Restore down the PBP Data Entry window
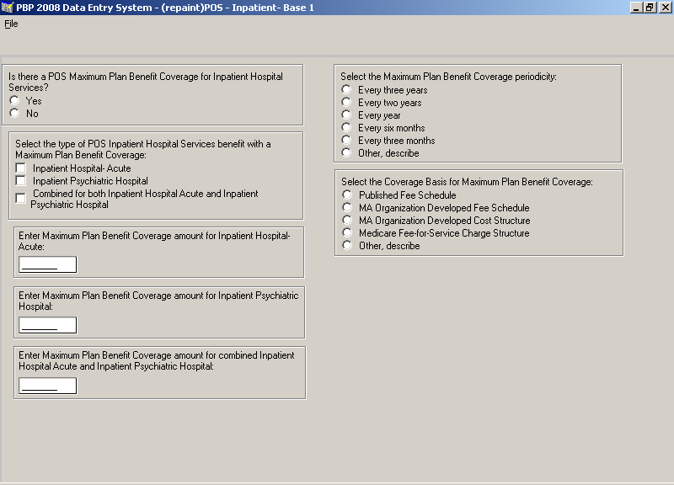The width and height of the screenshot is (674, 485). (x=650, y=8)
